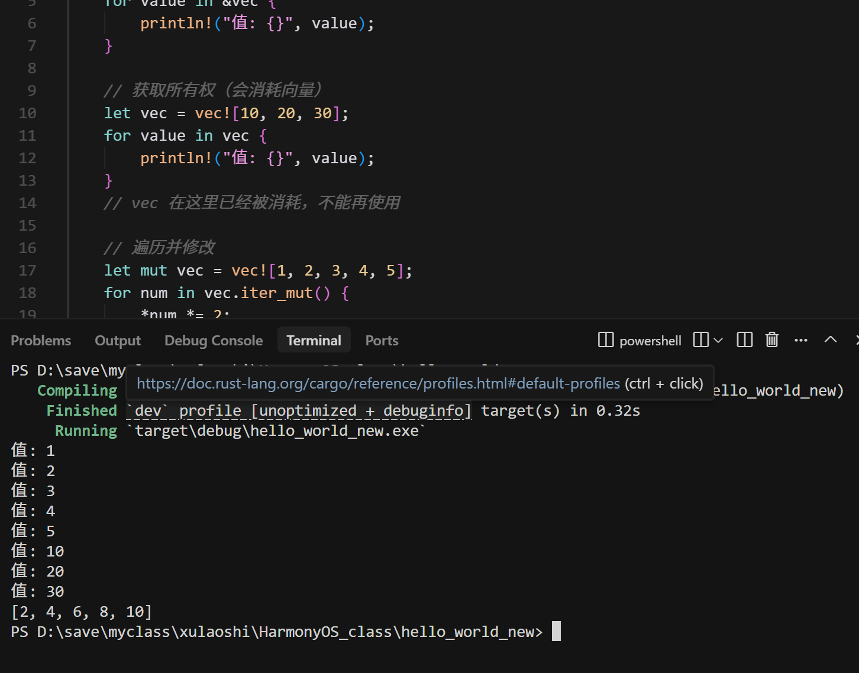Kill the terminal with the trash icon
The height and width of the screenshot is (673, 859).
[772, 340]
